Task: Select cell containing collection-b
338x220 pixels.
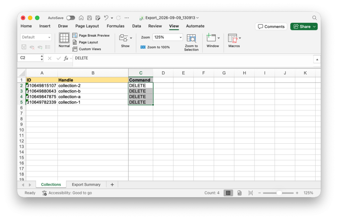Action: 93,91
